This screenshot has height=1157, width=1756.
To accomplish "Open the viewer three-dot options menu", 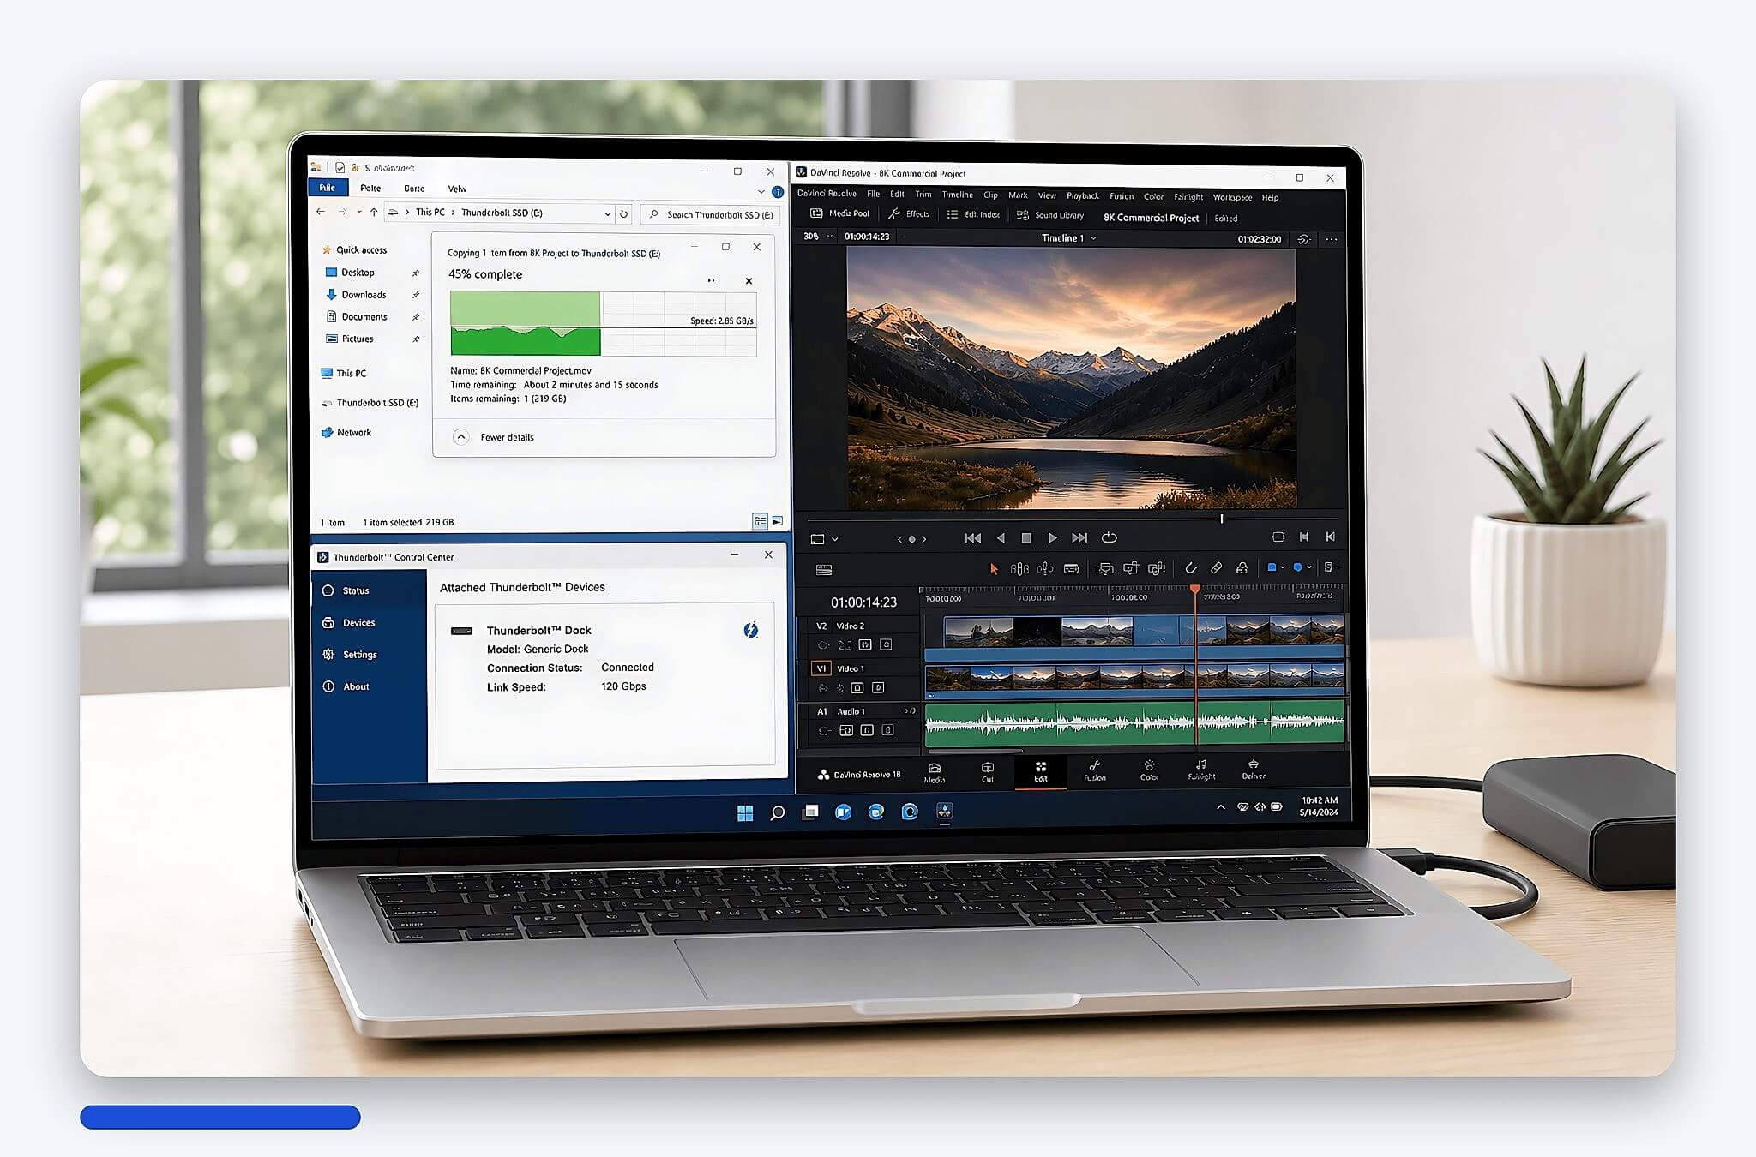I will tap(1331, 240).
